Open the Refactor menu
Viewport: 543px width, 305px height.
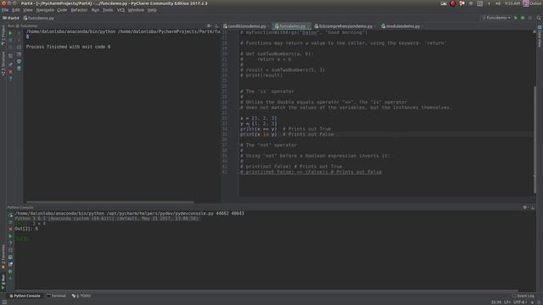tap(79, 10)
